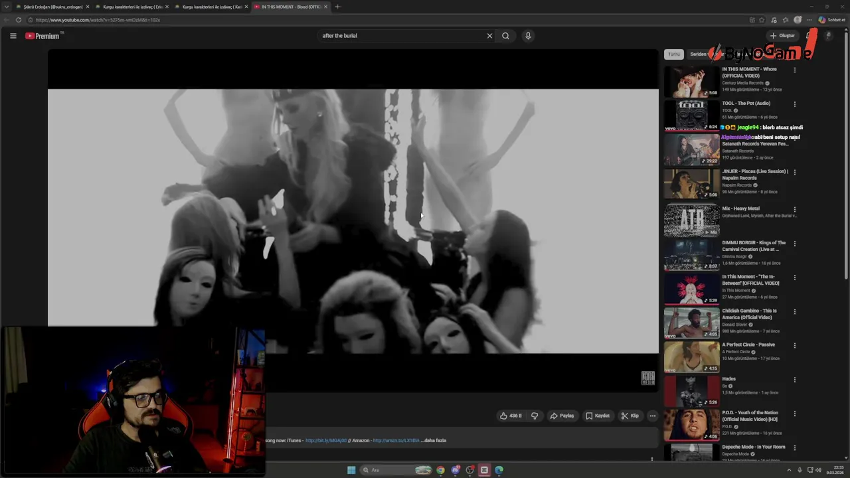Screen dimensions: 850x478
Task: Save the video using Kaydet
Action: pyautogui.click(x=598, y=416)
